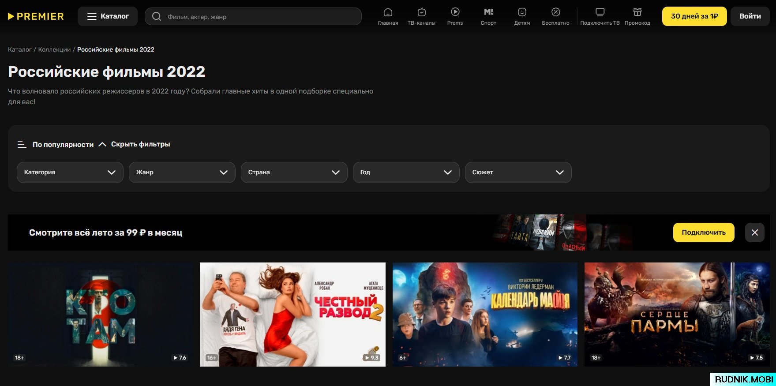This screenshot has height=386, width=776.
Task: Expand the Страна filter dropdown
Action: click(x=294, y=172)
